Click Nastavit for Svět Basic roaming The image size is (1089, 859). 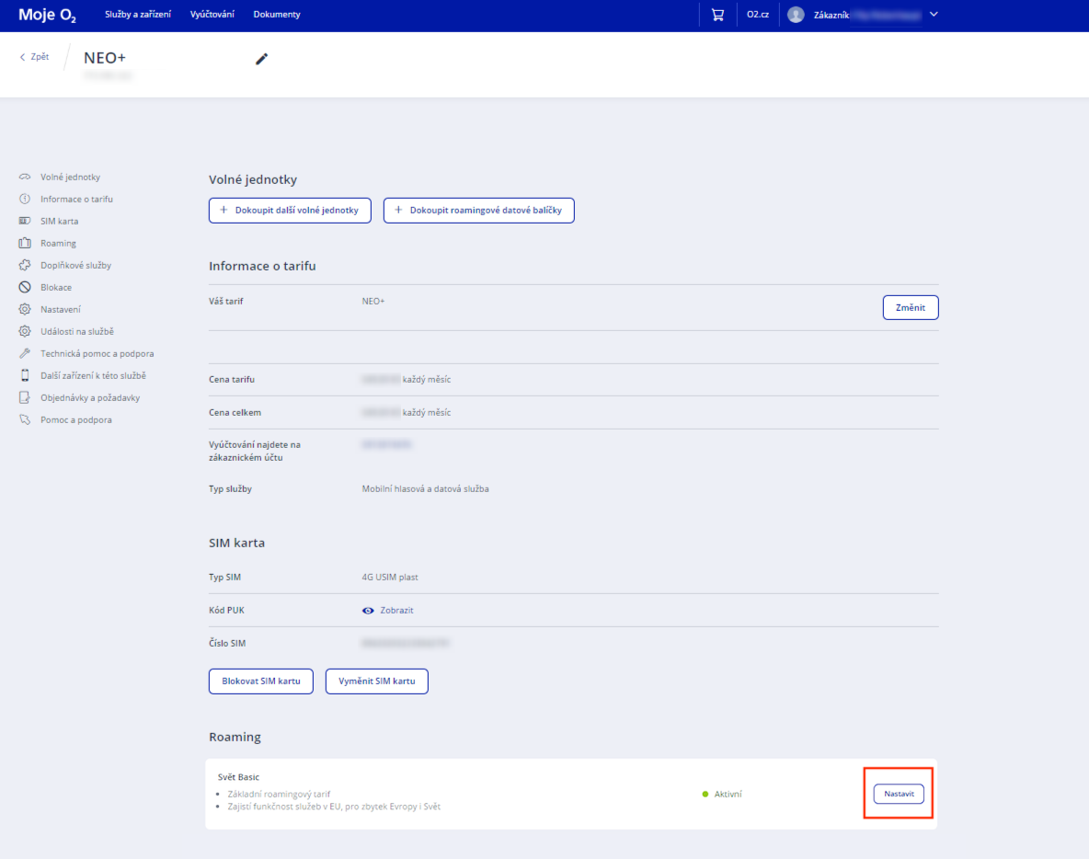coord(898,794)
